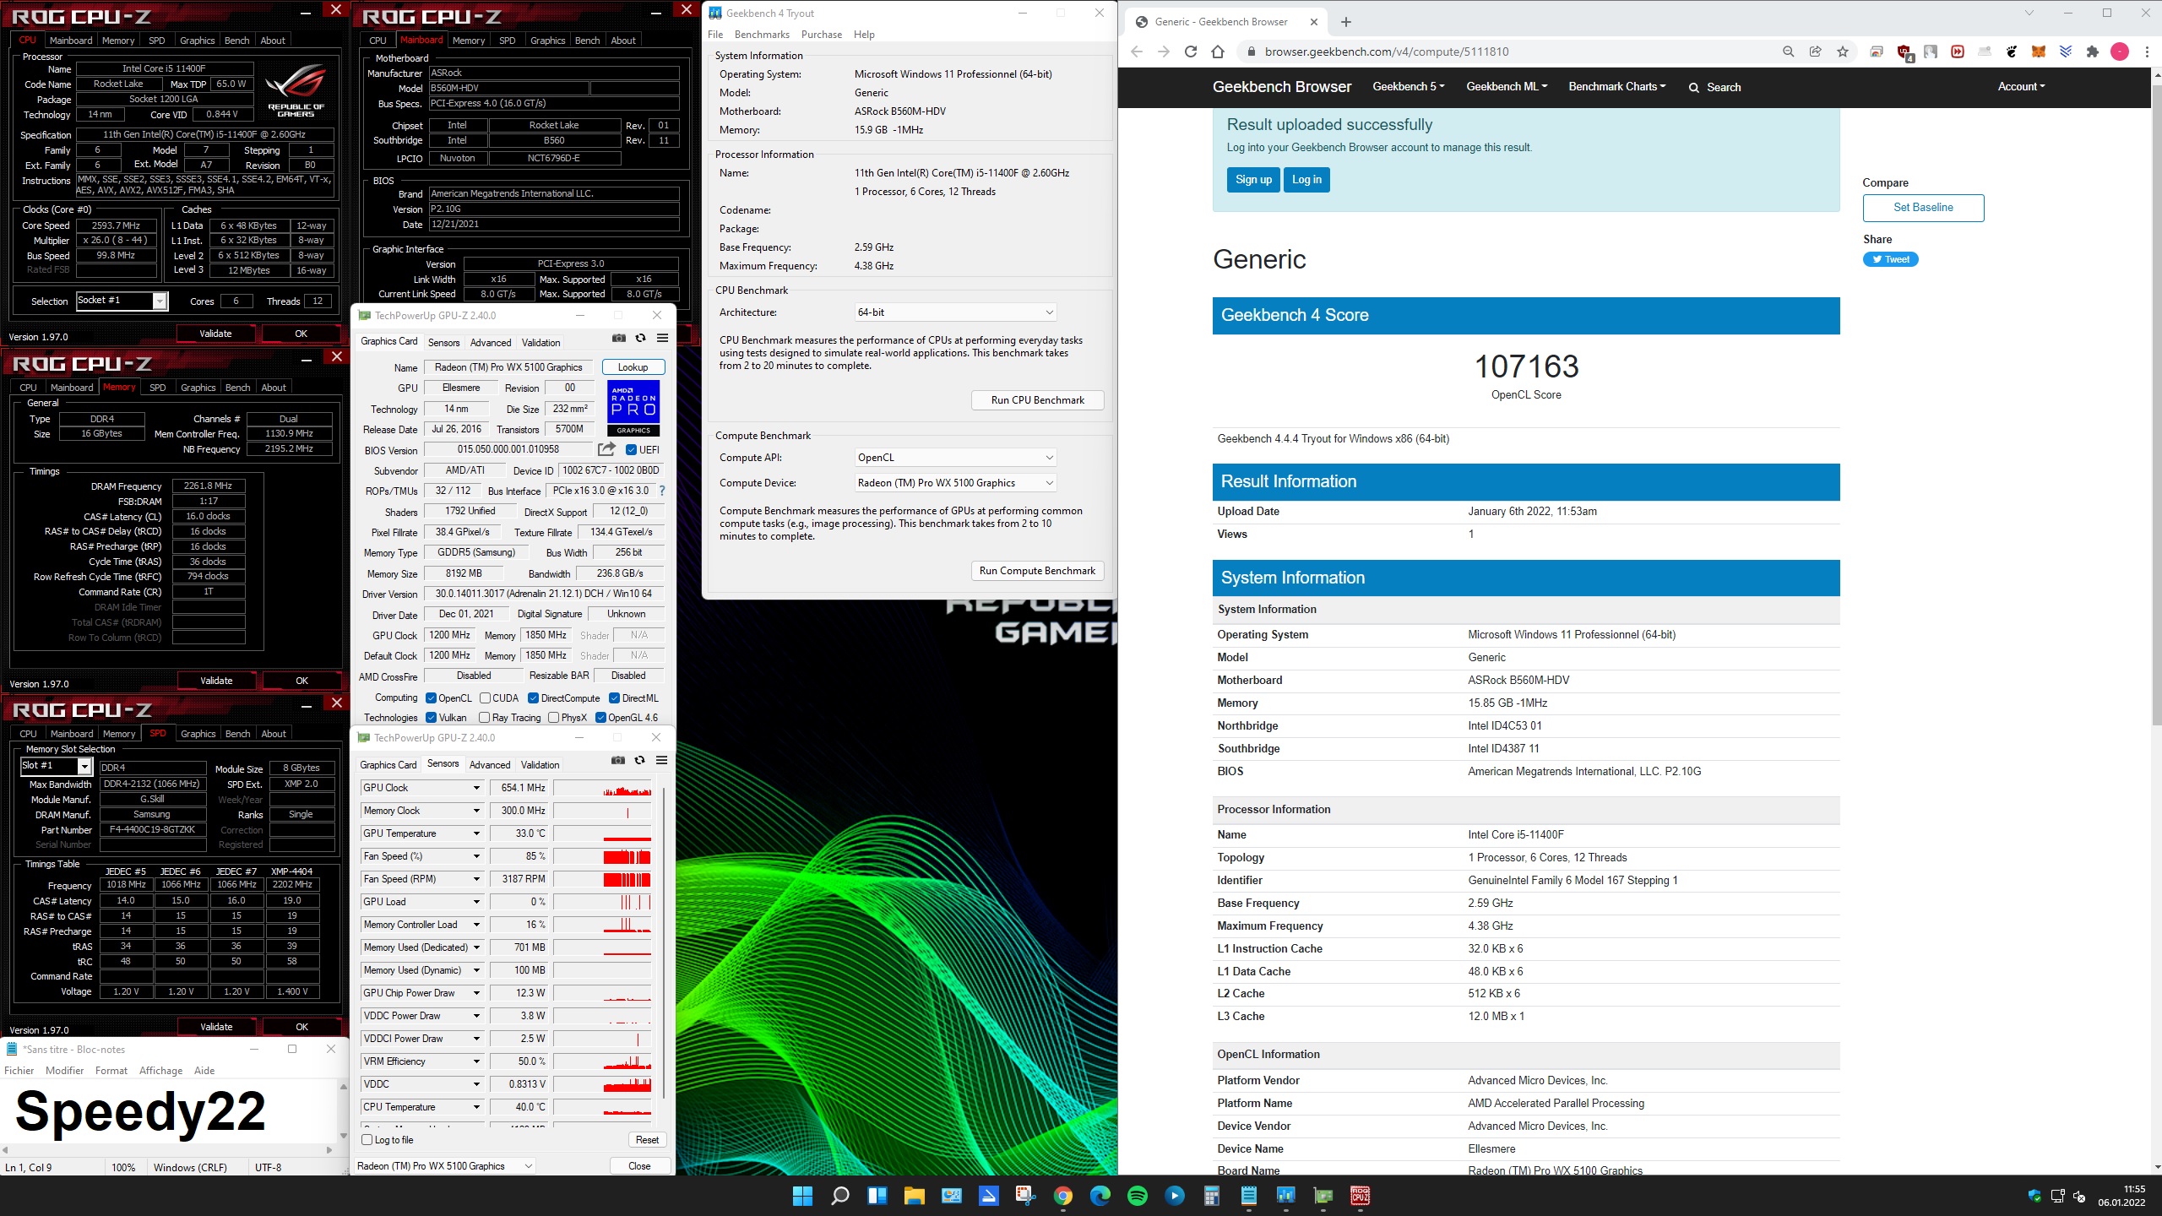Viewport: 2162px width, 1216px height.
Task: Click Lookup button in GPU-Z
Action: (633, 367)
